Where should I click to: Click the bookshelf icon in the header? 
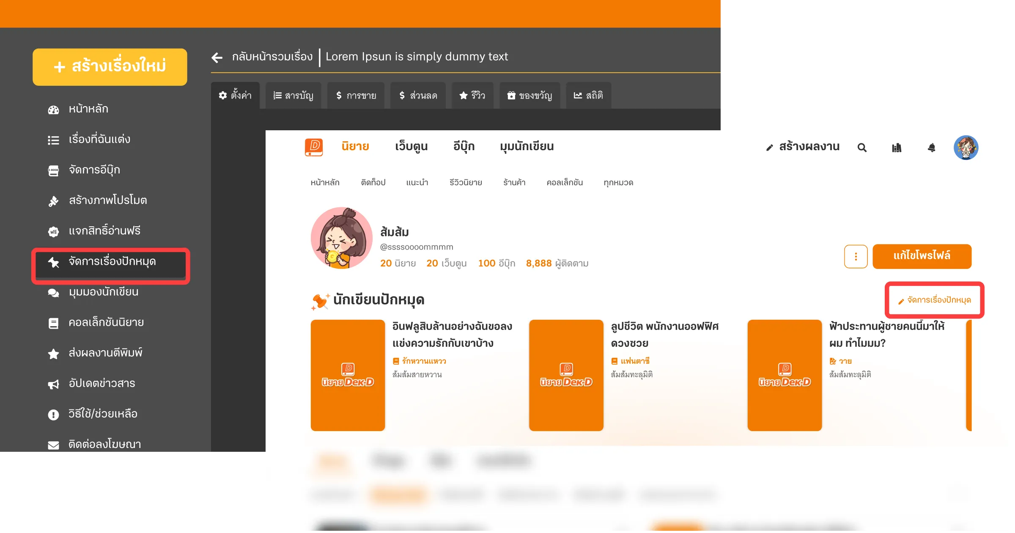point(897,148)
